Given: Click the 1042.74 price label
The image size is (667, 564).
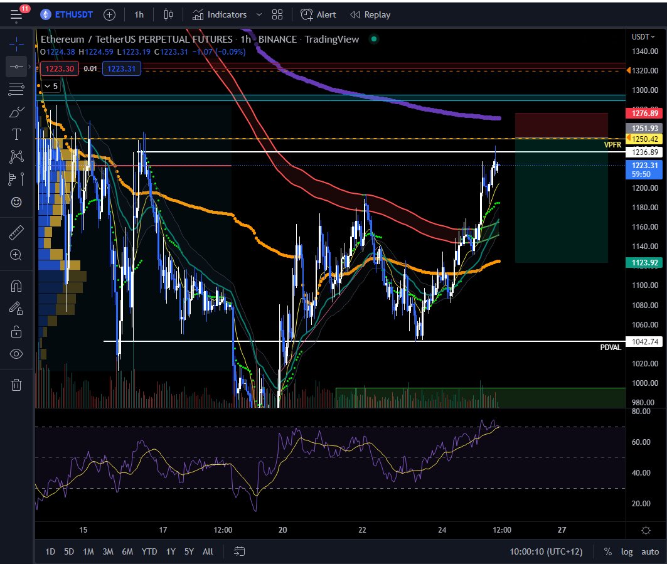Looking at the screenshot, I should point(644,341).
